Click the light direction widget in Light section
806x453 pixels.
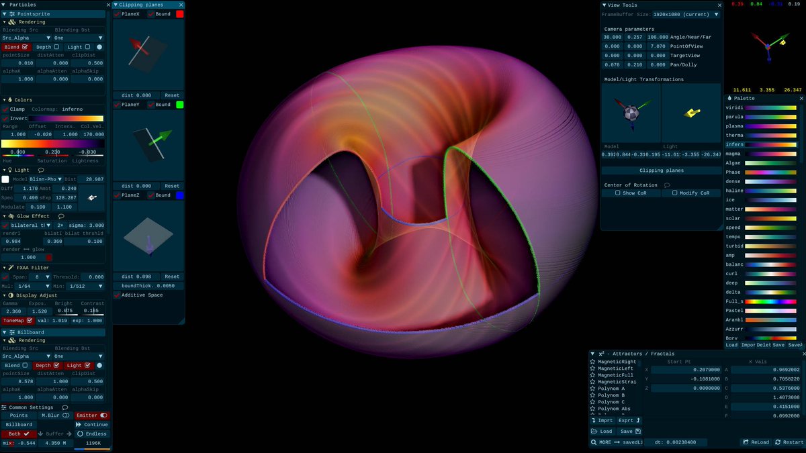91,198
